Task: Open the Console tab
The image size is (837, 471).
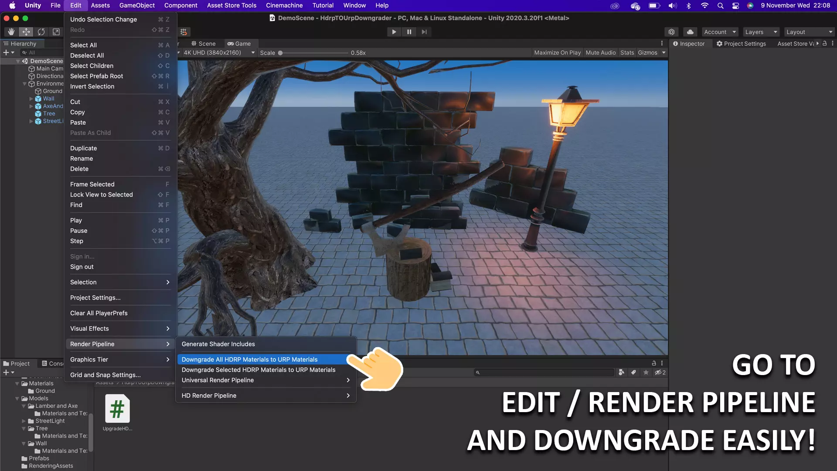Action: (52, 363)
